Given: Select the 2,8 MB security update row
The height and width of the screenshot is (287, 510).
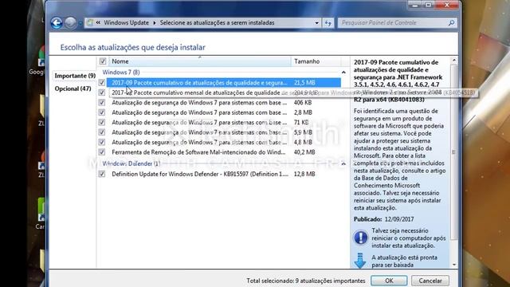Looking at the screenshot, I should 224,112.
